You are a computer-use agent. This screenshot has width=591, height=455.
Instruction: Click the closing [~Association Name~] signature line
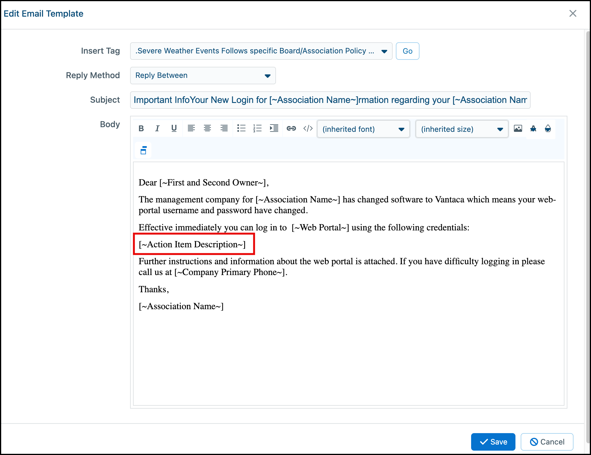pos(181,306)
